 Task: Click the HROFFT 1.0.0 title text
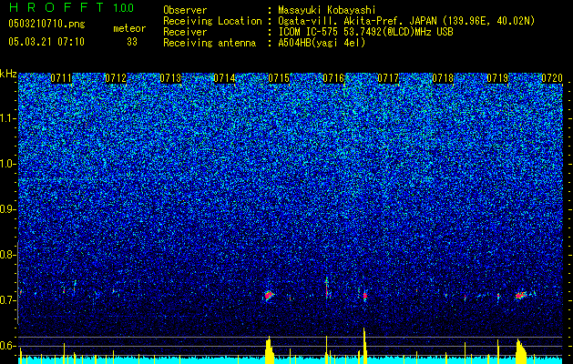(71, 7)
